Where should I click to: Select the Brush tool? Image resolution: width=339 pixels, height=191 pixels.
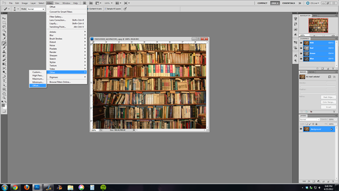click(4, 47)
